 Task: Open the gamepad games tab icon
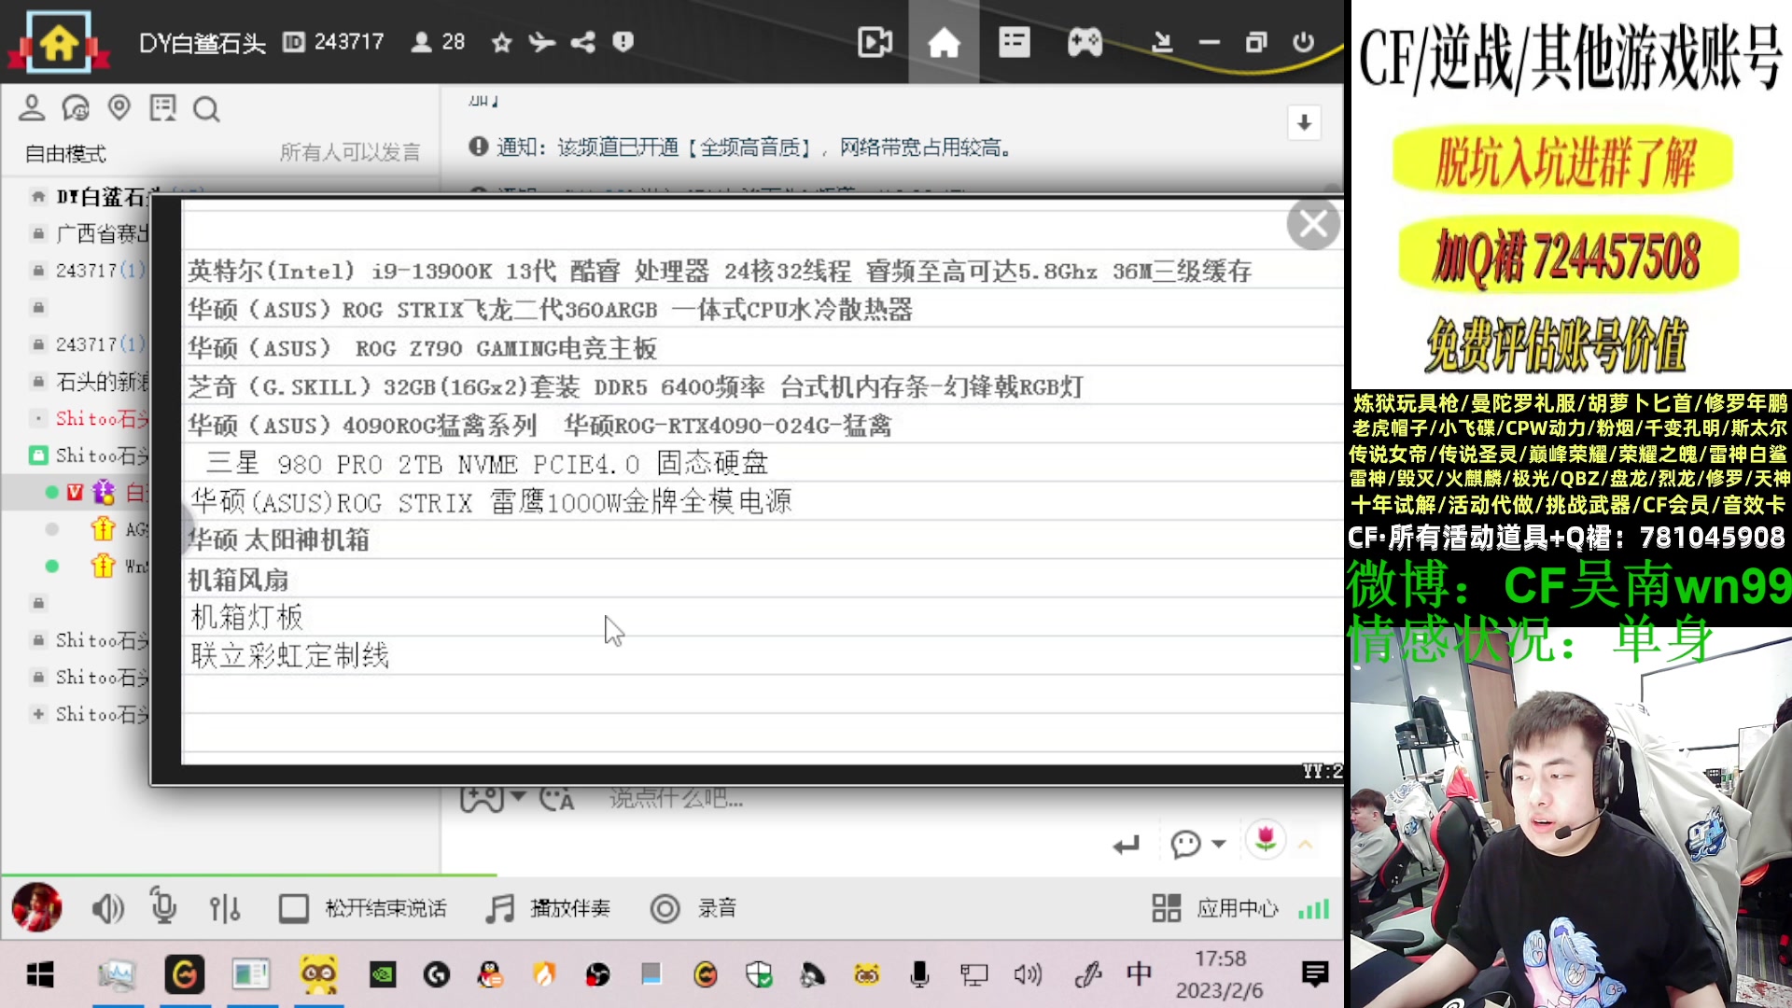(x=1085, y=42)
